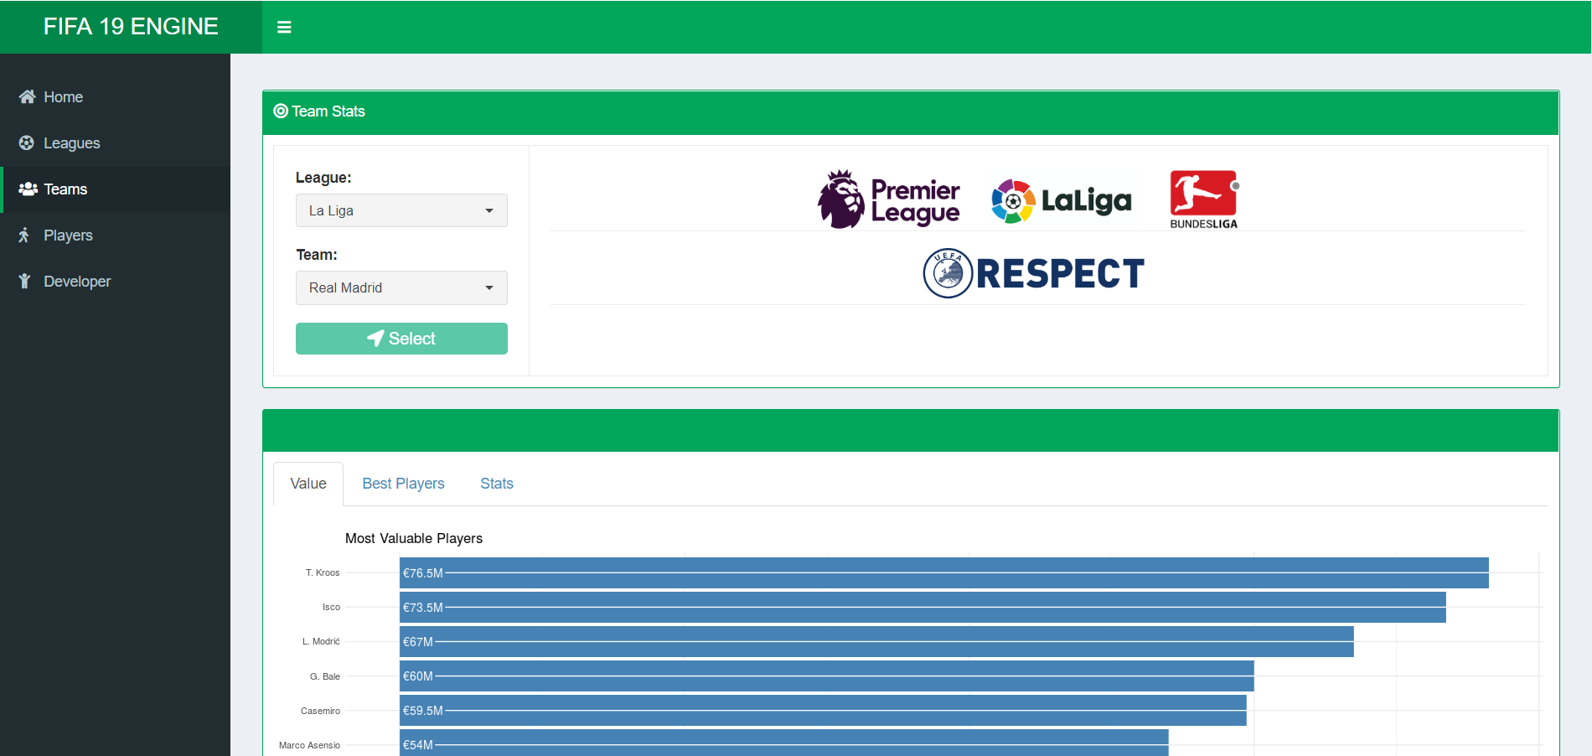The height and width of the screenshot is (756, 1592).
Task: Toggle the hamburger sidebar menu icon
Action: pyautogui.click(x=284, y=27)
